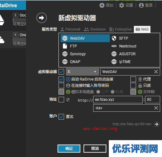Viewport: 162px width, 157px height.
Task: Click the shield icon beside address checkbox
Action: click(68, 100)
